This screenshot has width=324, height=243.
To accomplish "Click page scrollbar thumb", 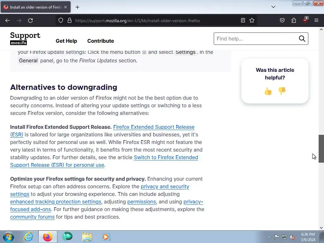I will point(321,149).
